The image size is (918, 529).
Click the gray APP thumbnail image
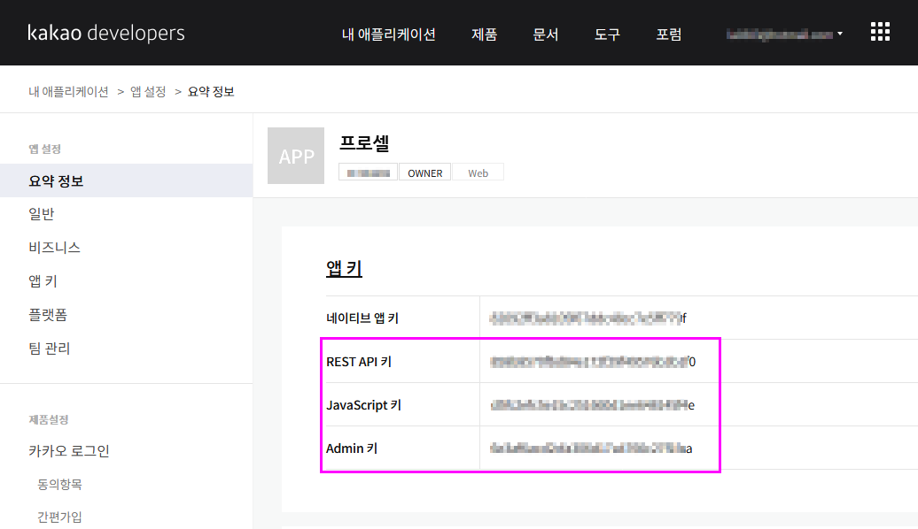coord(296,156)
